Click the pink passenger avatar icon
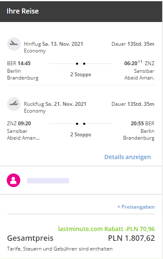The height and width of the screenshot is (259, 163). pos(14,180)
